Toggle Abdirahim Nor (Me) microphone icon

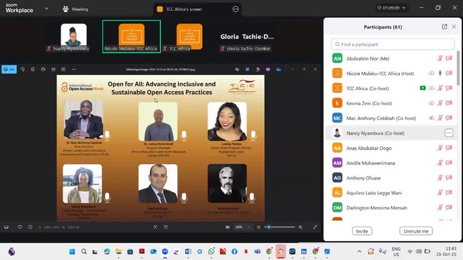point(440,59)
